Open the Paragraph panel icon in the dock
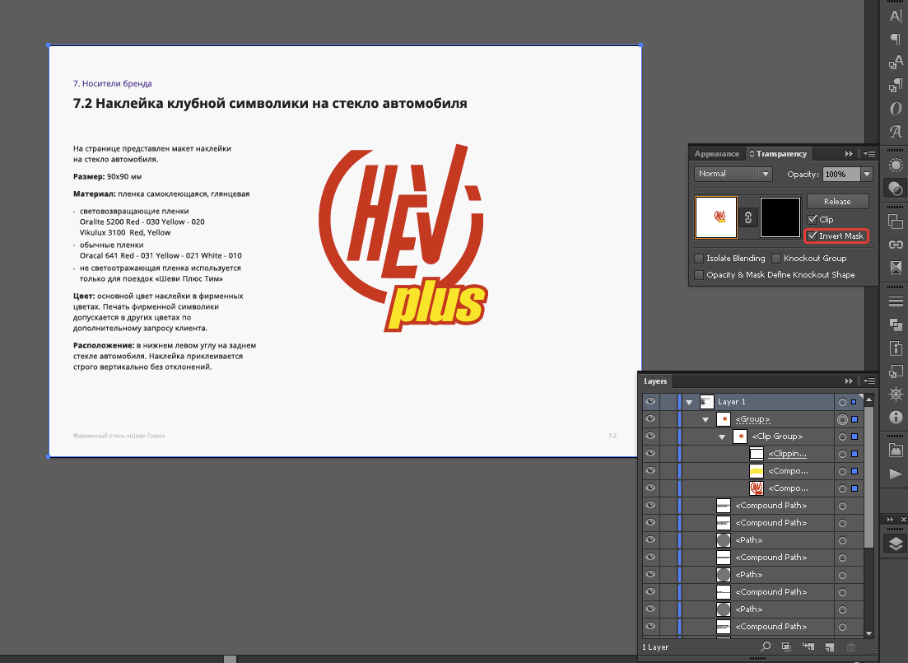 [896, 39]
